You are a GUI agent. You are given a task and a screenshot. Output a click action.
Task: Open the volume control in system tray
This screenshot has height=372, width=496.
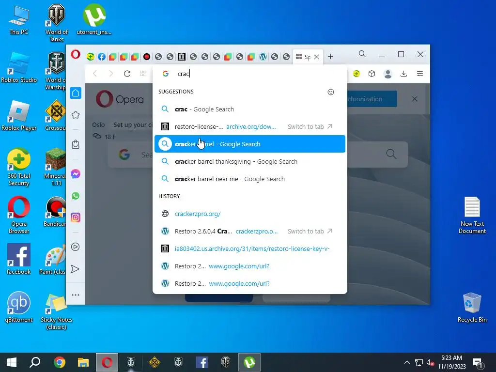[430, 363]
